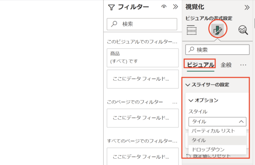Close the スタイル dropdown showing タイル
This screenshot has width=255, height=165.
(217, 121)
